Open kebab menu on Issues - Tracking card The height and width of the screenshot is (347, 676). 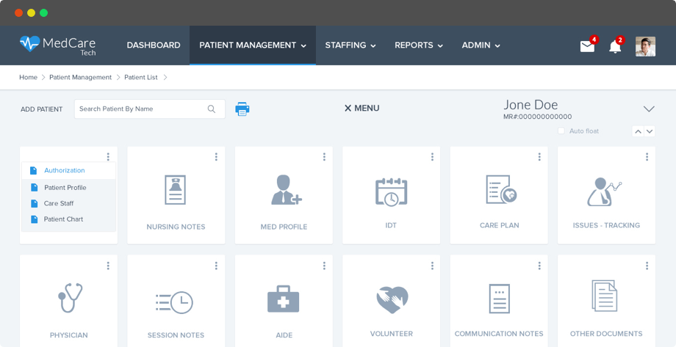click(x=647, y=157)
